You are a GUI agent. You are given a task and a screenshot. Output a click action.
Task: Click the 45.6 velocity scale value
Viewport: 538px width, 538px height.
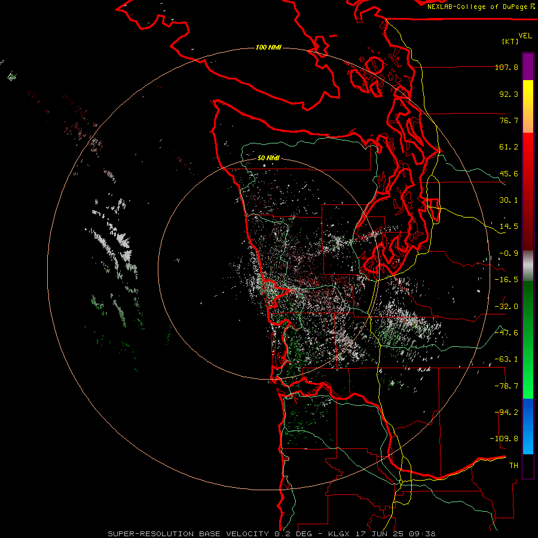509,173
